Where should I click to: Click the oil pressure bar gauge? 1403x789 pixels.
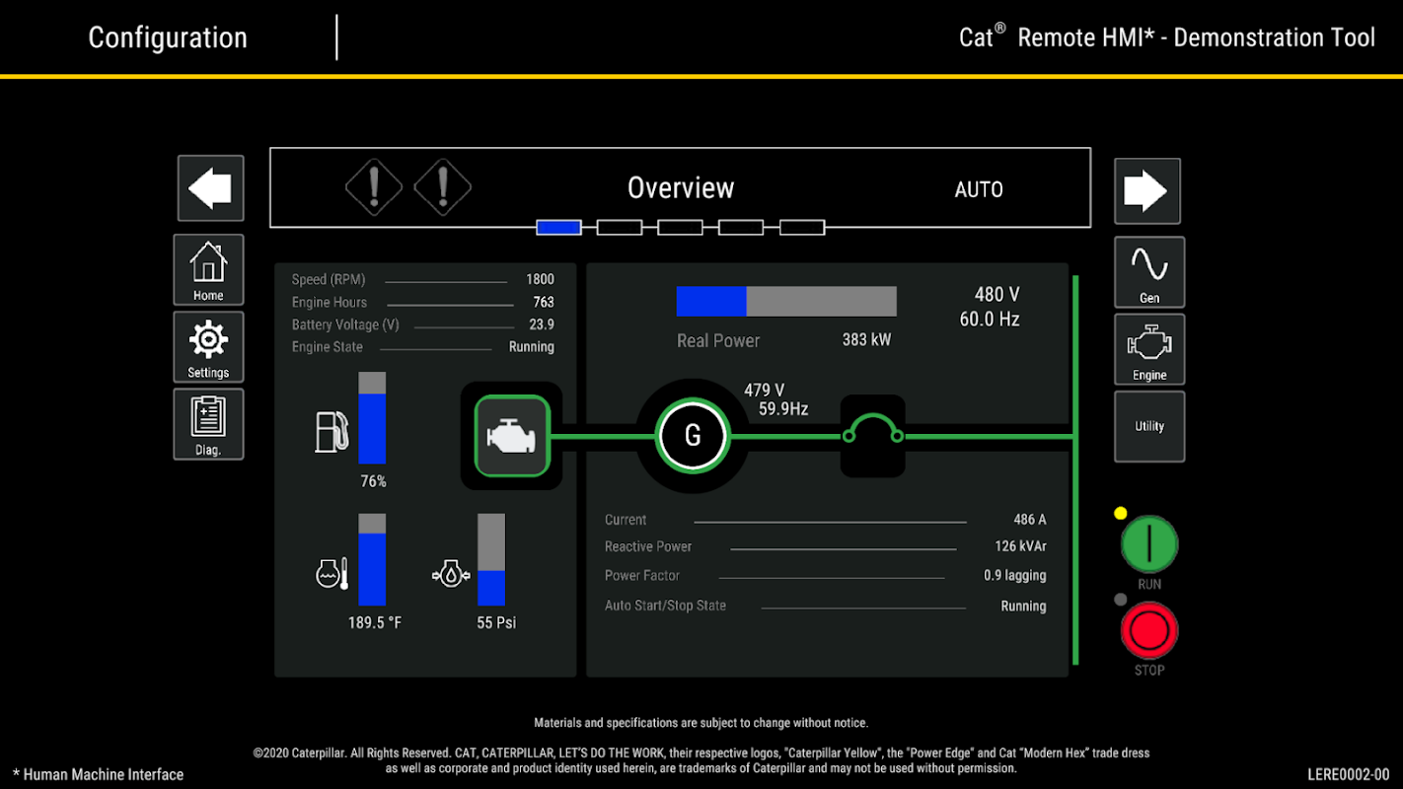491,559
